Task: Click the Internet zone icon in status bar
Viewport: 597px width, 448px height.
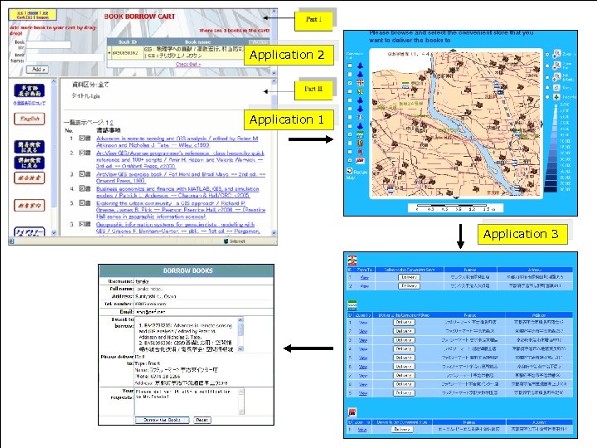Action: coord(226,241)
